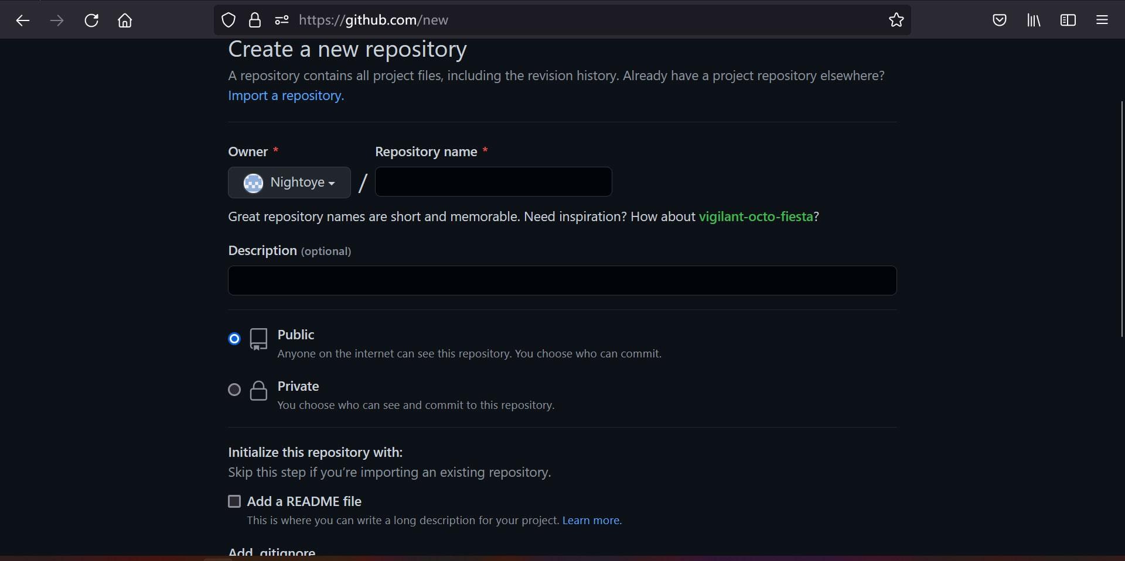
Task: Toggle the browser sidebar
Action: (1067, 19)
